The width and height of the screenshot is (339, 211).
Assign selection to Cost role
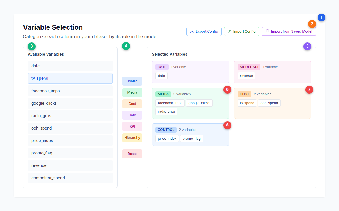pyautogui.click(x=132, y=104)
